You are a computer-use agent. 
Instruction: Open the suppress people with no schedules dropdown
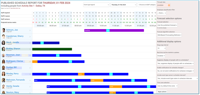(175, 63)
